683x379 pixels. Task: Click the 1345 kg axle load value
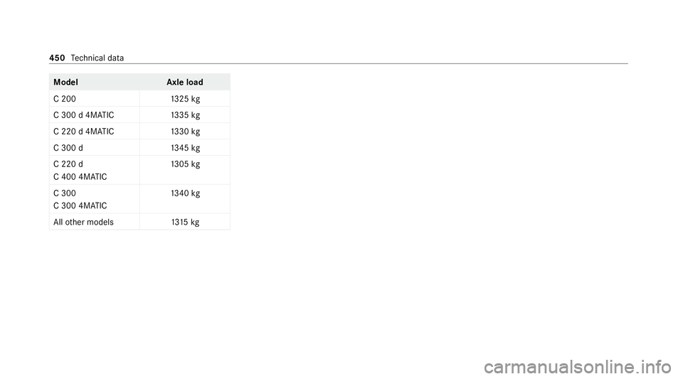click(x=186, y=149)
